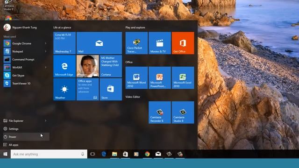Click the Windows Start button
The image size is (299, 168).
tap(5, 154)
